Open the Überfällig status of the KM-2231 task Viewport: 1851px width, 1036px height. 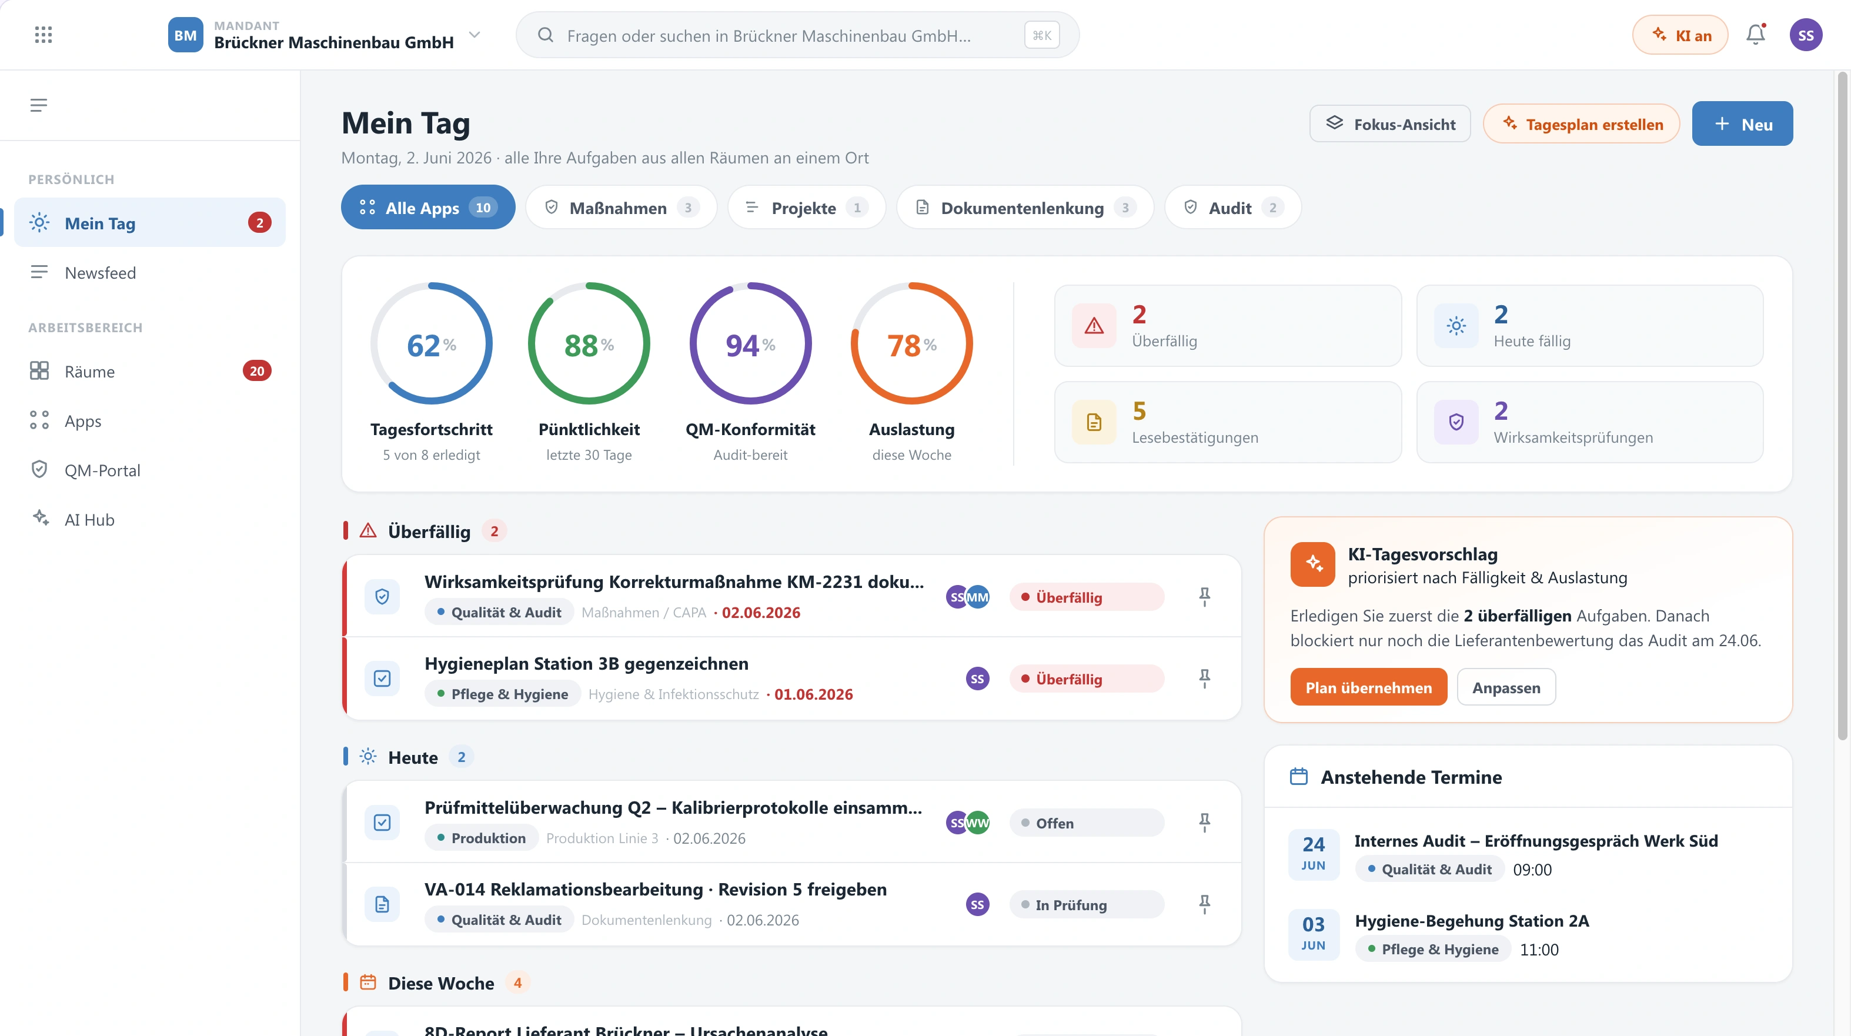coord(1087,596)
